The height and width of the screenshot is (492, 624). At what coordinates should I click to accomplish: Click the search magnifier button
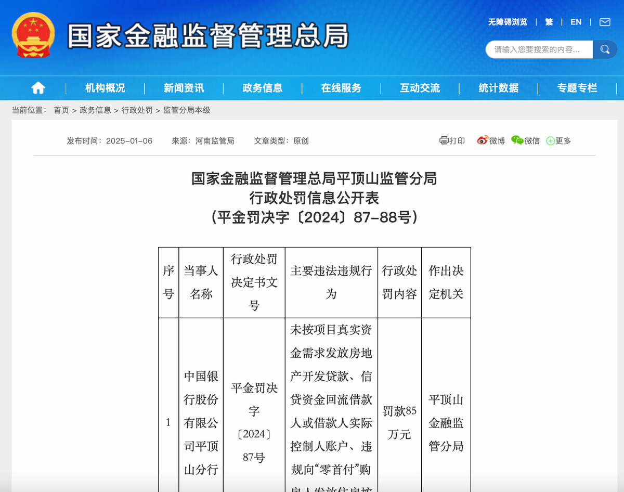tap(605, 49)
